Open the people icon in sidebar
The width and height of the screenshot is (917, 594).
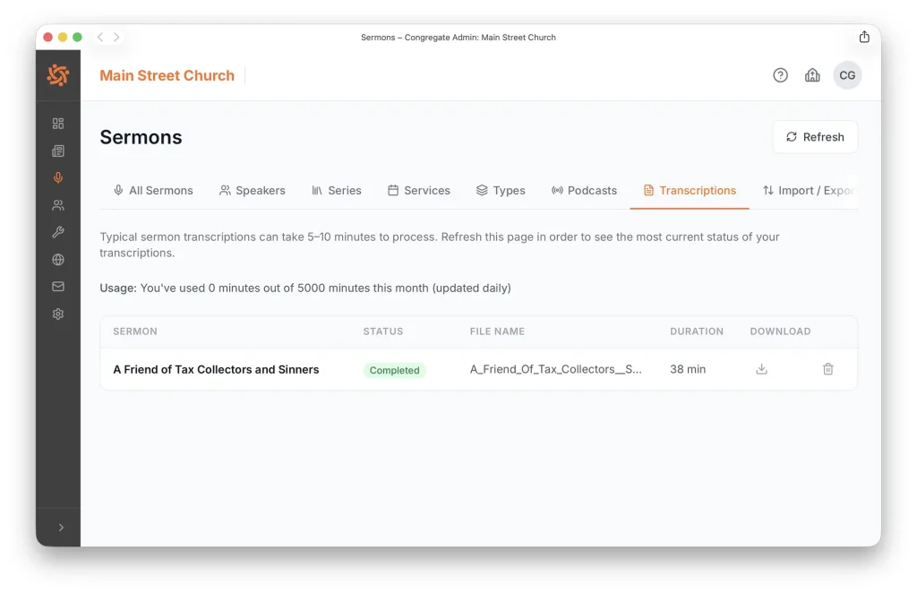[x=58, y=205]
